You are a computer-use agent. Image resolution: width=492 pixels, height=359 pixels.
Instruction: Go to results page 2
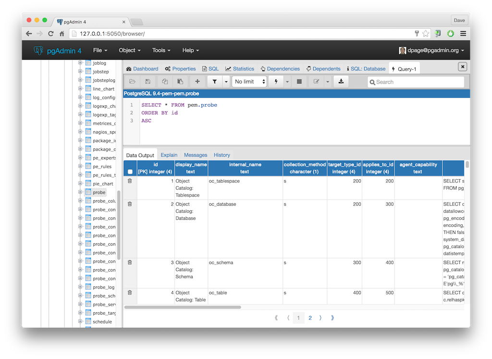click(310, 318)
